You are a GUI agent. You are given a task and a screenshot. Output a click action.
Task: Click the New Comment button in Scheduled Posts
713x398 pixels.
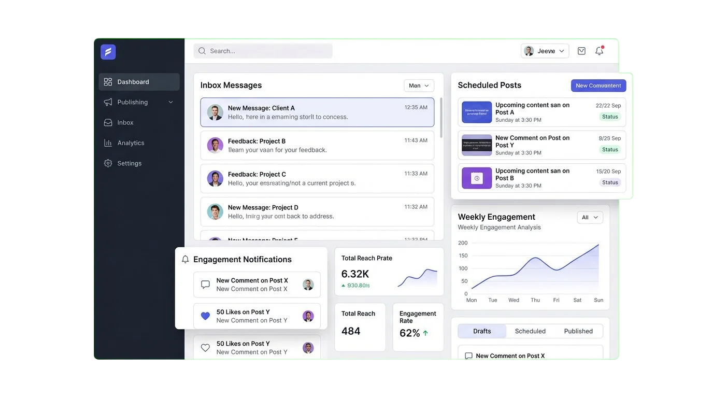click(598, 86)
